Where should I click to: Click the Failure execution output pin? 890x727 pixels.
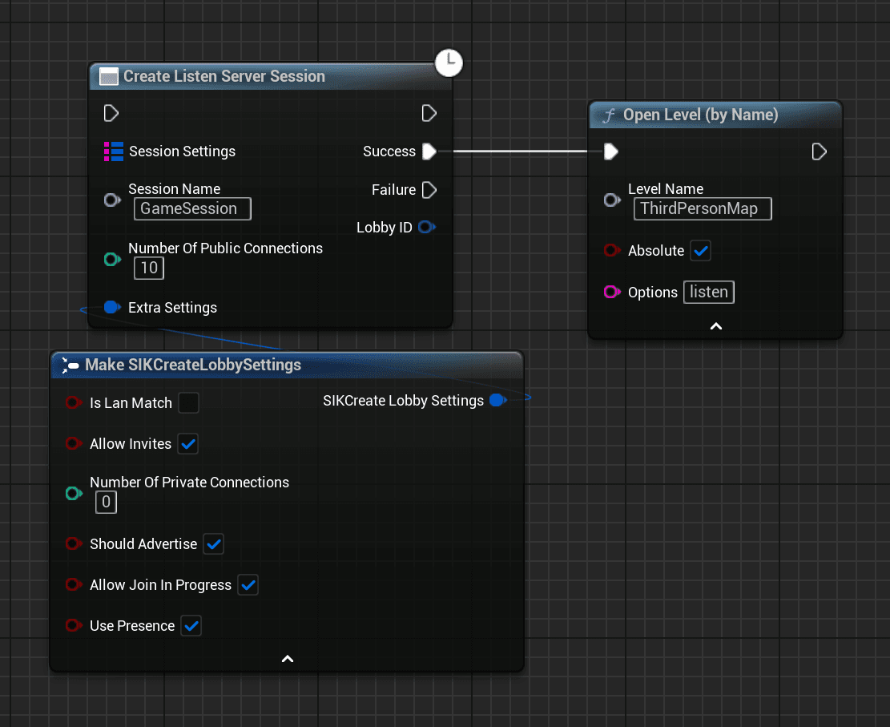pos(429,190)
